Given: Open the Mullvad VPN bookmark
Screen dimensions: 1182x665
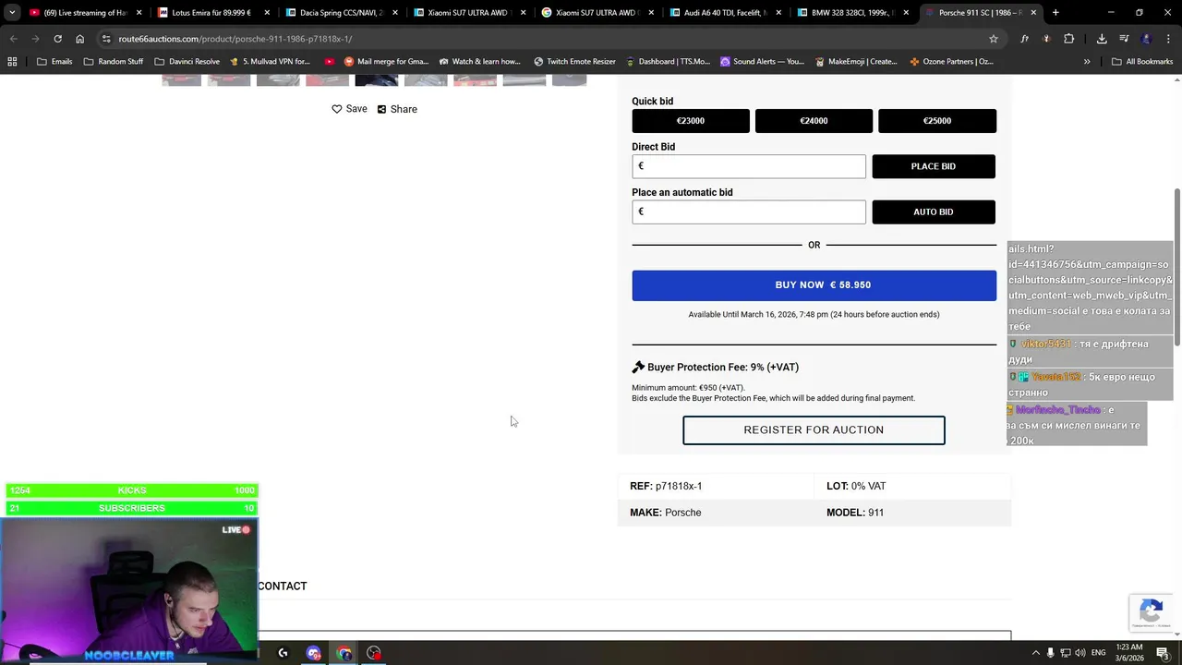Looking at the screenshot, I should 270,61.
